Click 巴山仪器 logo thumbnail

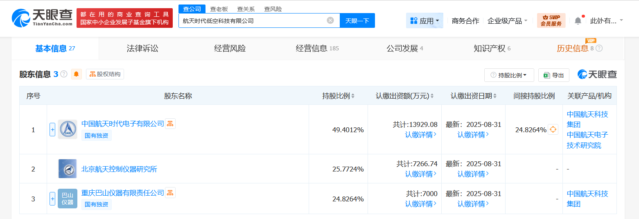pyautogui.click(x=68, y=199)
